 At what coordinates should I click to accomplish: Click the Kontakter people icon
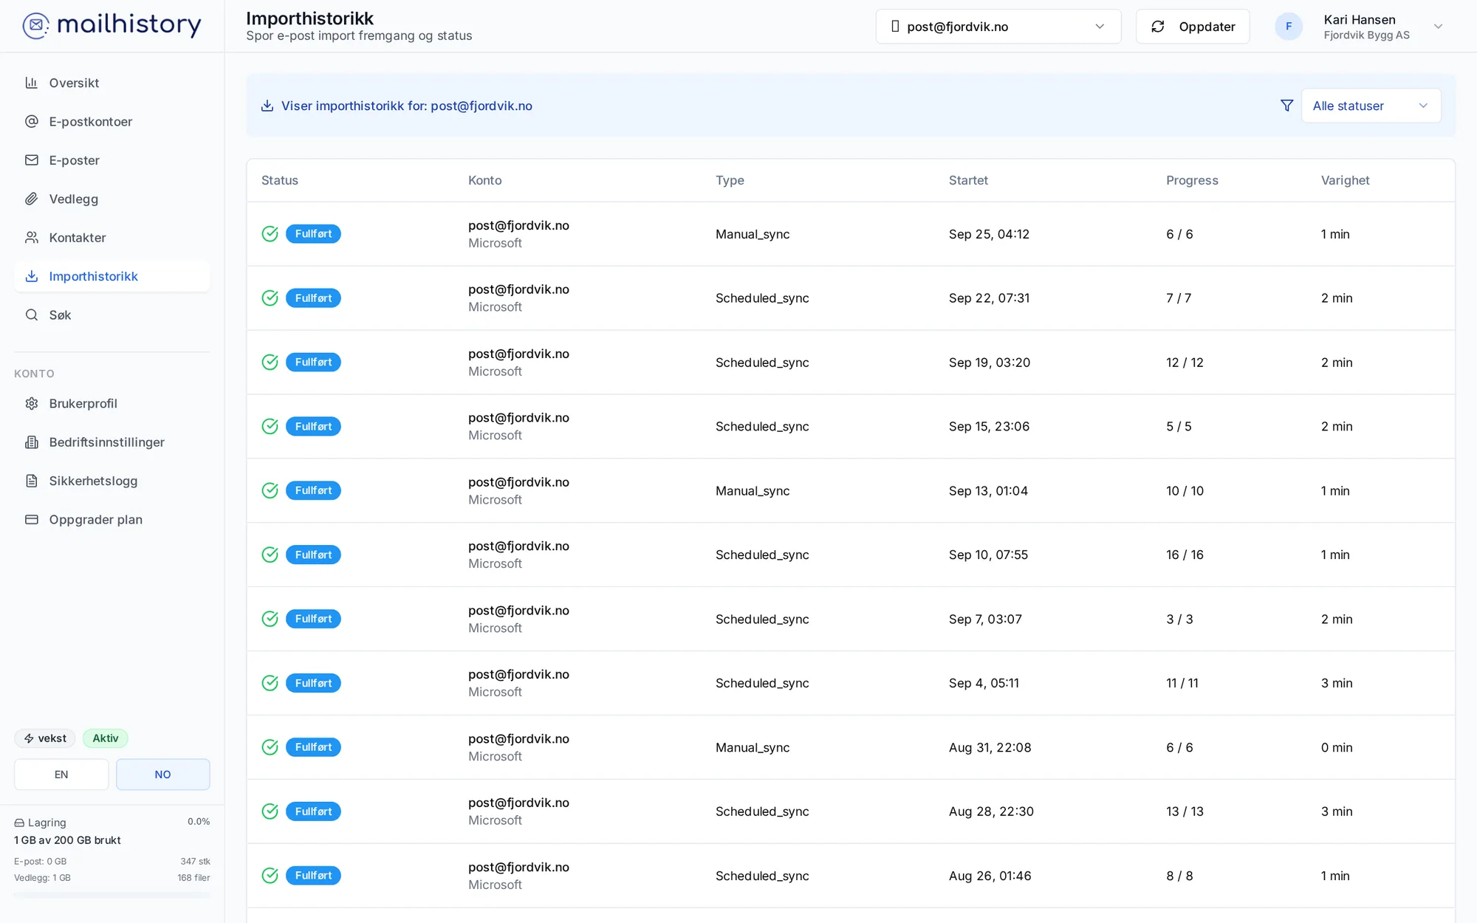[32, 238]
